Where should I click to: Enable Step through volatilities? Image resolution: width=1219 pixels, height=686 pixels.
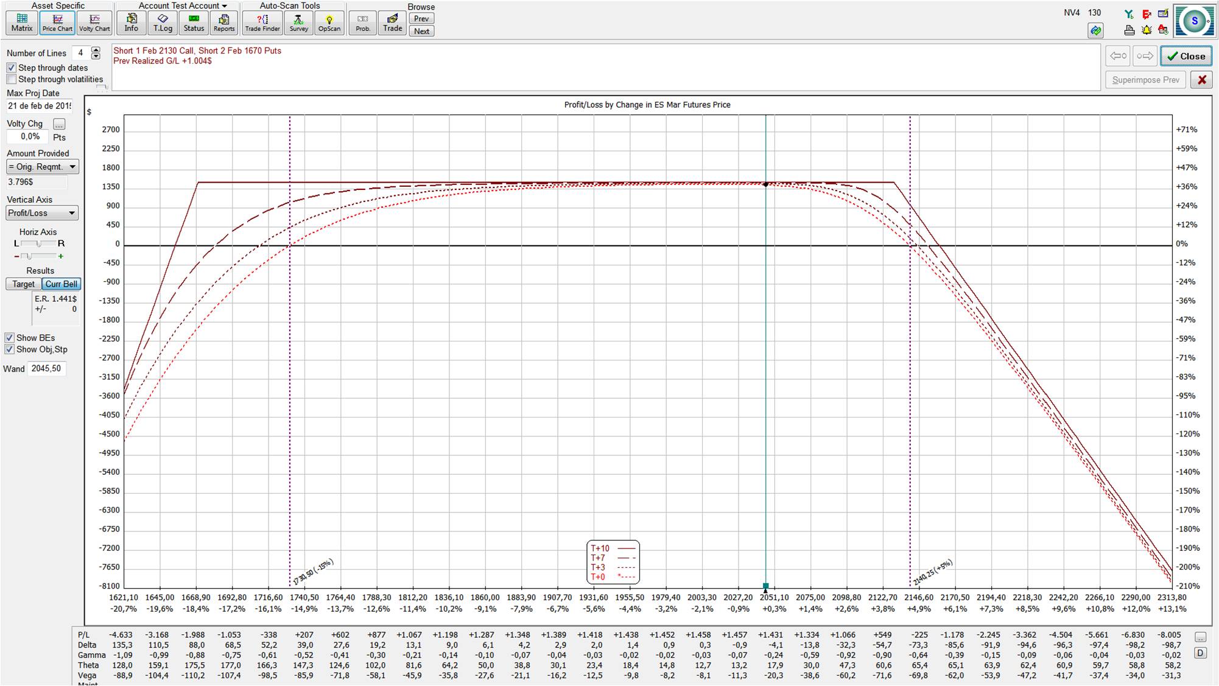click(x=11, y=79)
